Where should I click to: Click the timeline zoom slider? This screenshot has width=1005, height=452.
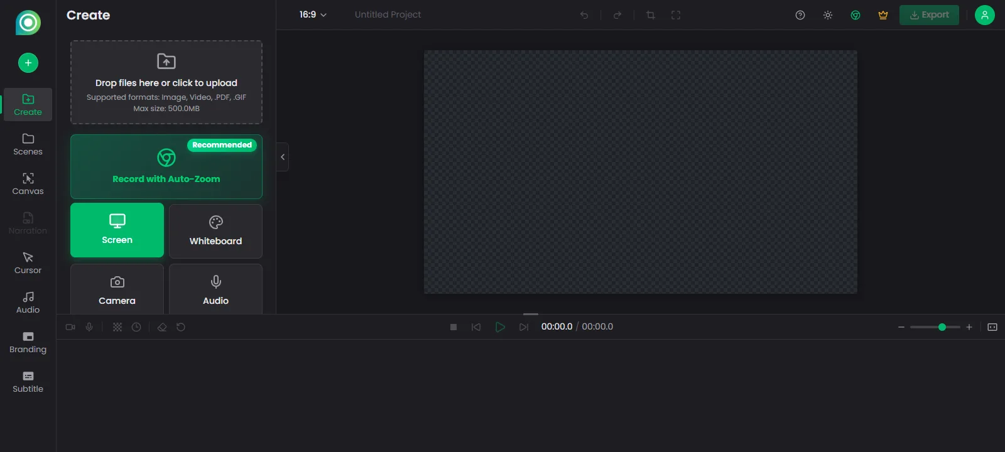[935, 327]
